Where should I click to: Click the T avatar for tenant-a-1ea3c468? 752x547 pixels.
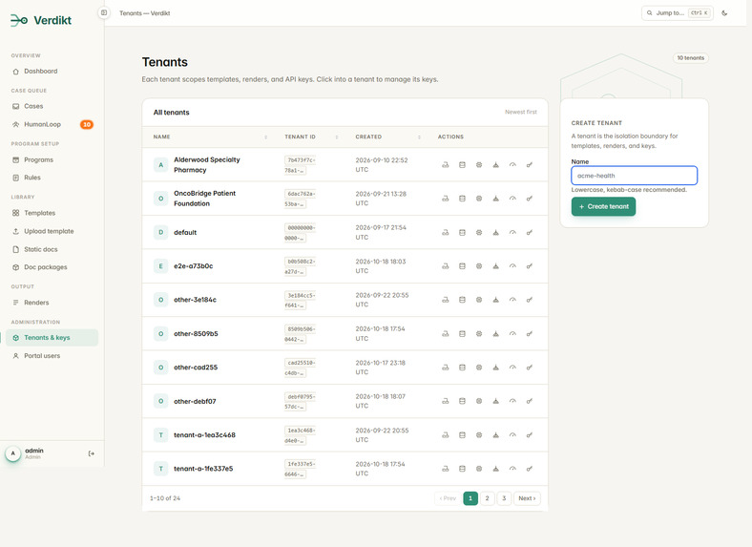coord(160,435)
